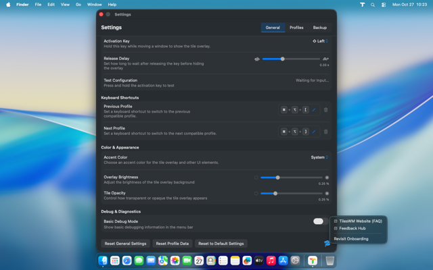The image size is (433, 270).
Task: Click Reset to Default Settings button
Action: click(221, 244)
